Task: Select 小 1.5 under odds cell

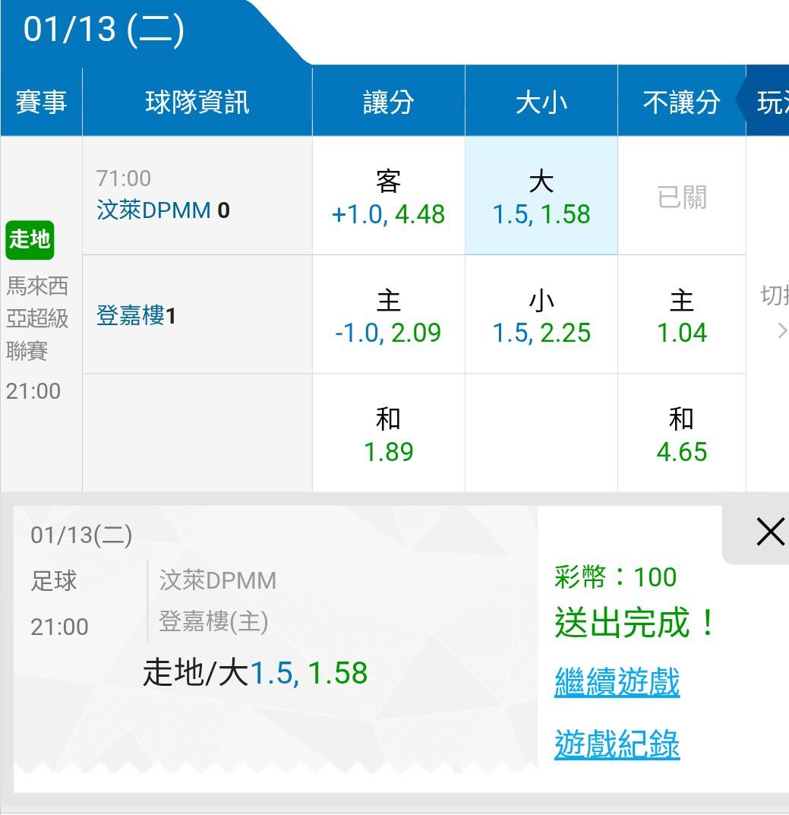Action: pos(541,315)
